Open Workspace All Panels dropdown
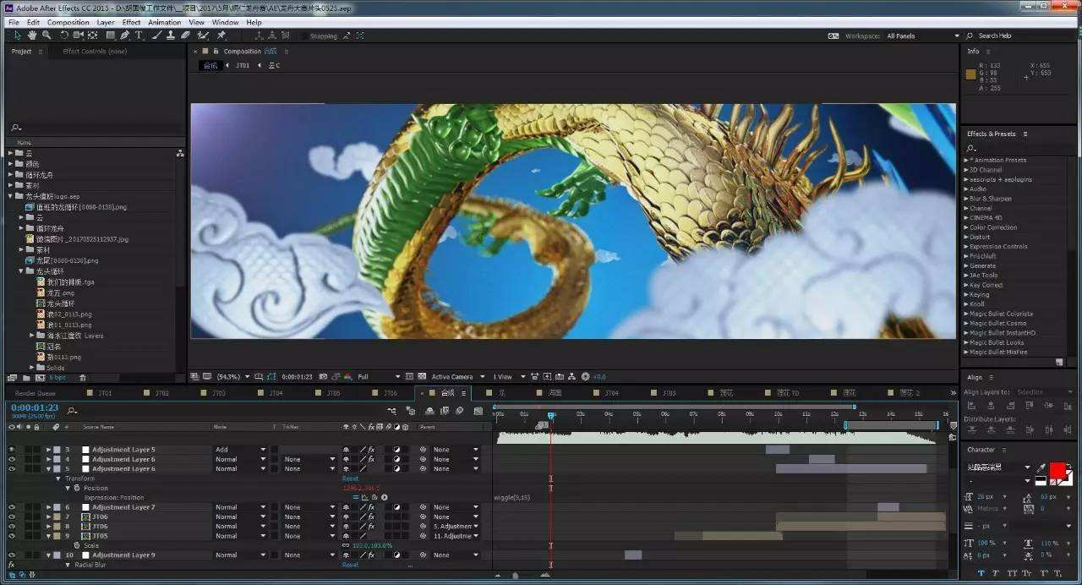Viewport: 1082px width, 585px height. [924, 36]
